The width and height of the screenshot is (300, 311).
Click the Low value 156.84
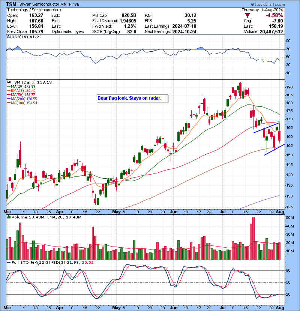coord(36,26)
